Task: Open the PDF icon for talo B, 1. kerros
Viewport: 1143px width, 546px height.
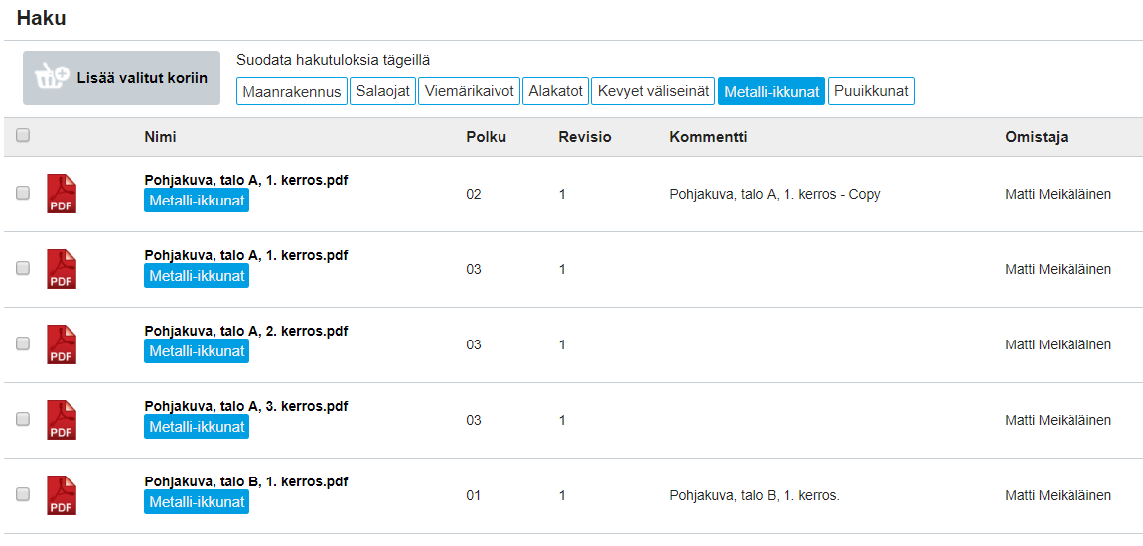Action: [62, 495]
